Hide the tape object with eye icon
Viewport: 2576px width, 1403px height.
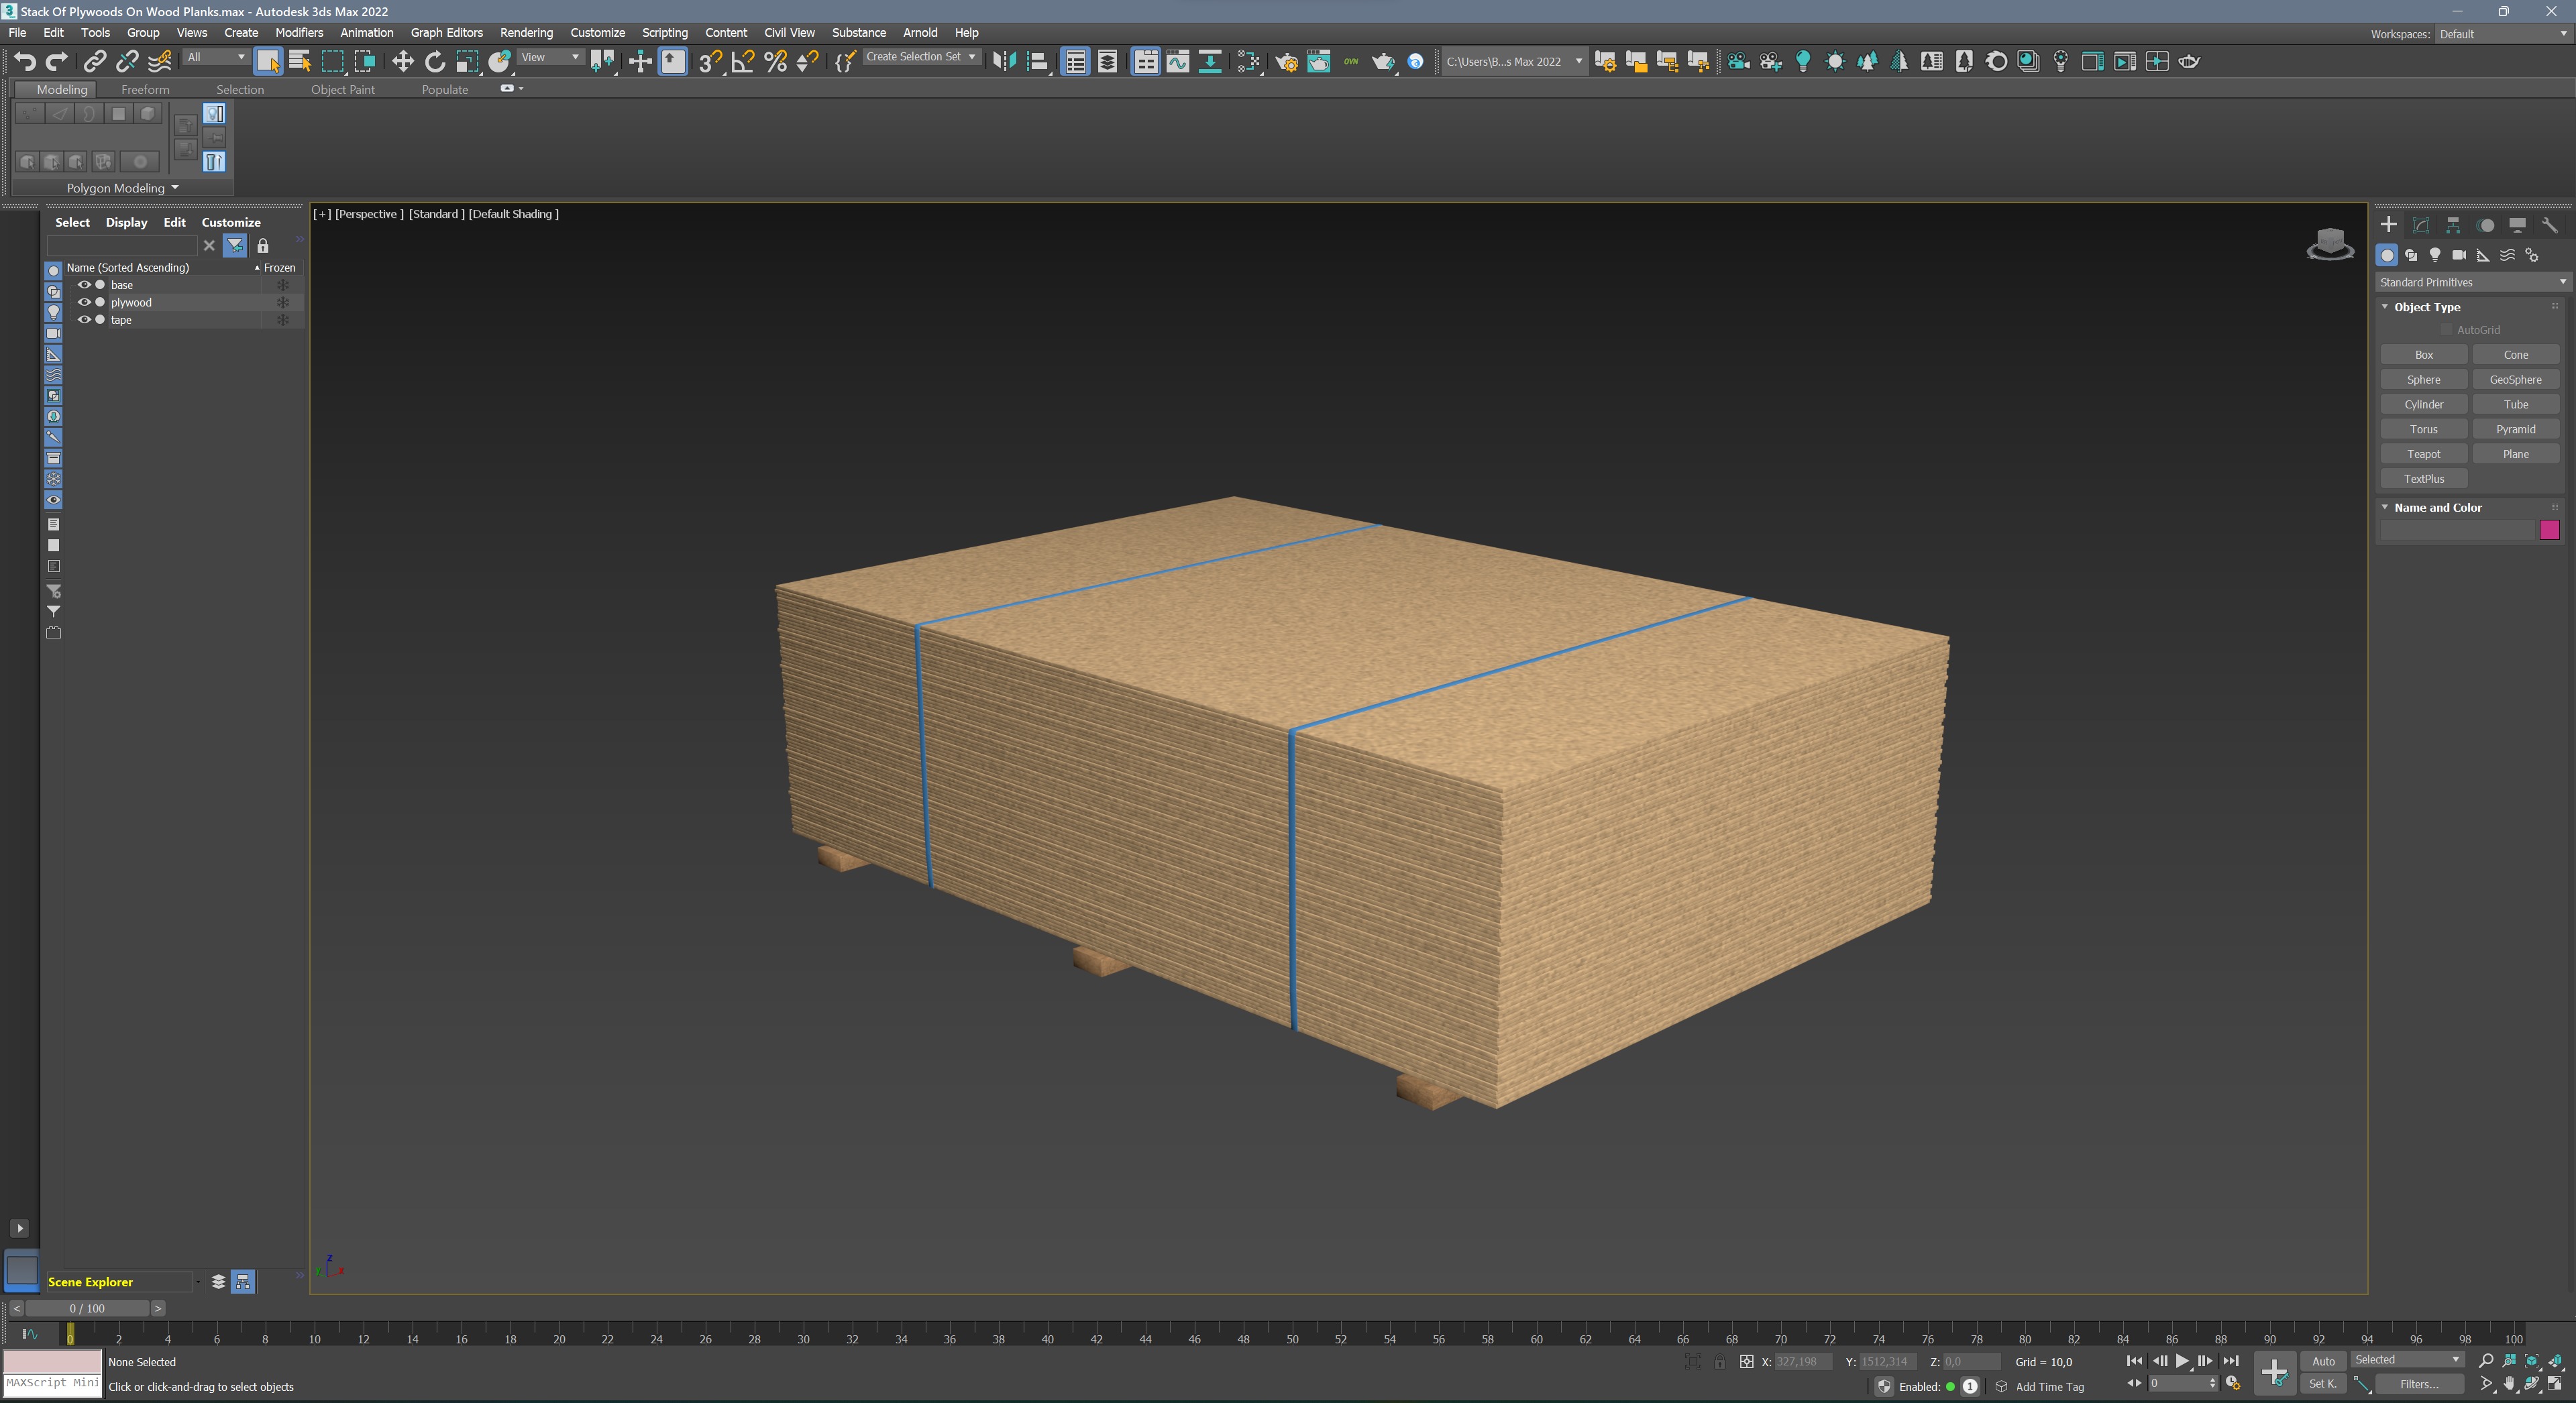coord(84,320)
